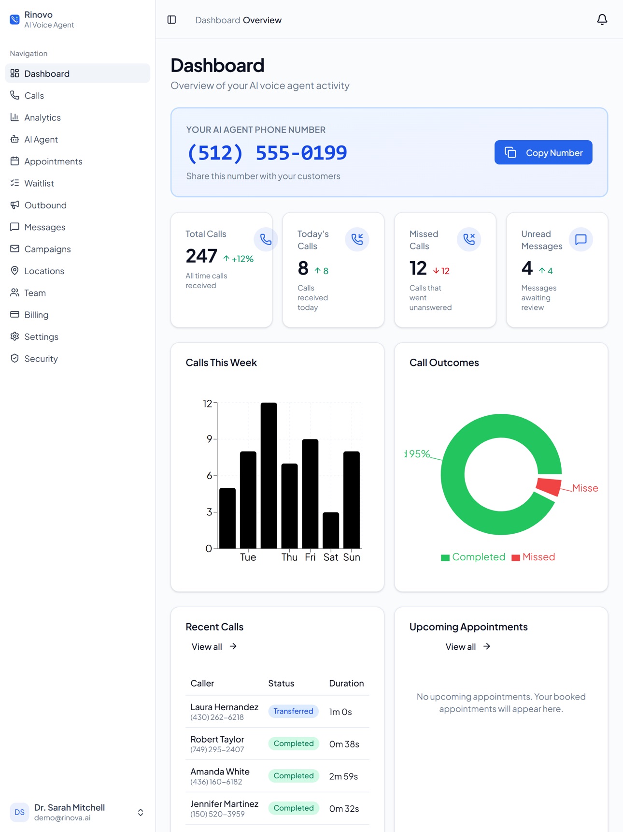Open the Team page
Screen dimensions: 623x832
[77, 293]
